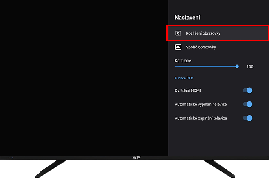Viewport: 269px width, 178px height.
Task: Click the Ovládání HDMI text label
Action: point(187,90)
